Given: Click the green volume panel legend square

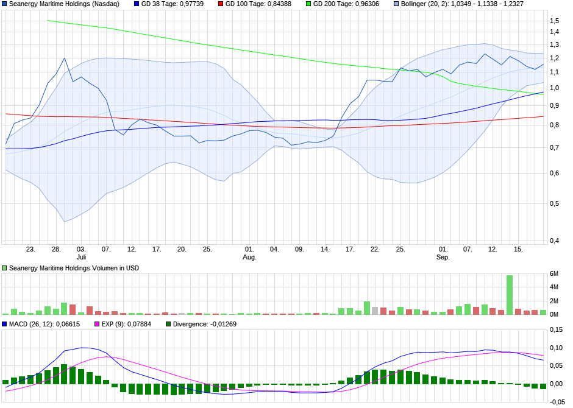Looking at the screenshot, I should [x=4, y=267].
